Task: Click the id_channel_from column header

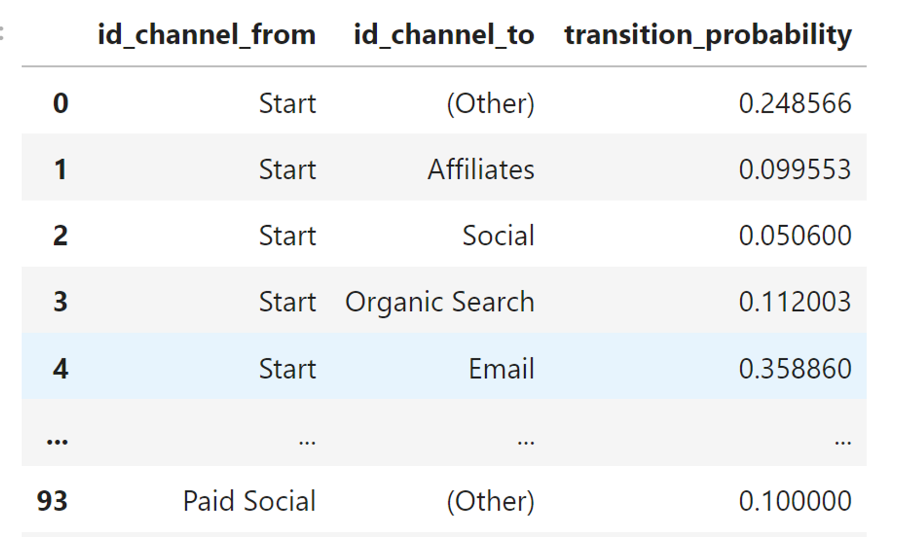Action: tap(207, 35)
